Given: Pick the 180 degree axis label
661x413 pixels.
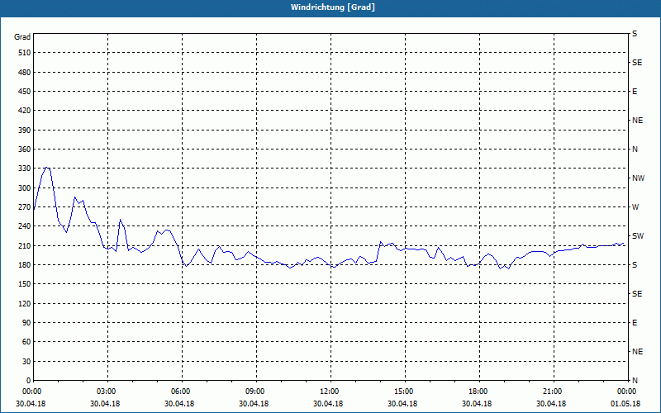Looking at the screenshot, I should click(24, 265).
